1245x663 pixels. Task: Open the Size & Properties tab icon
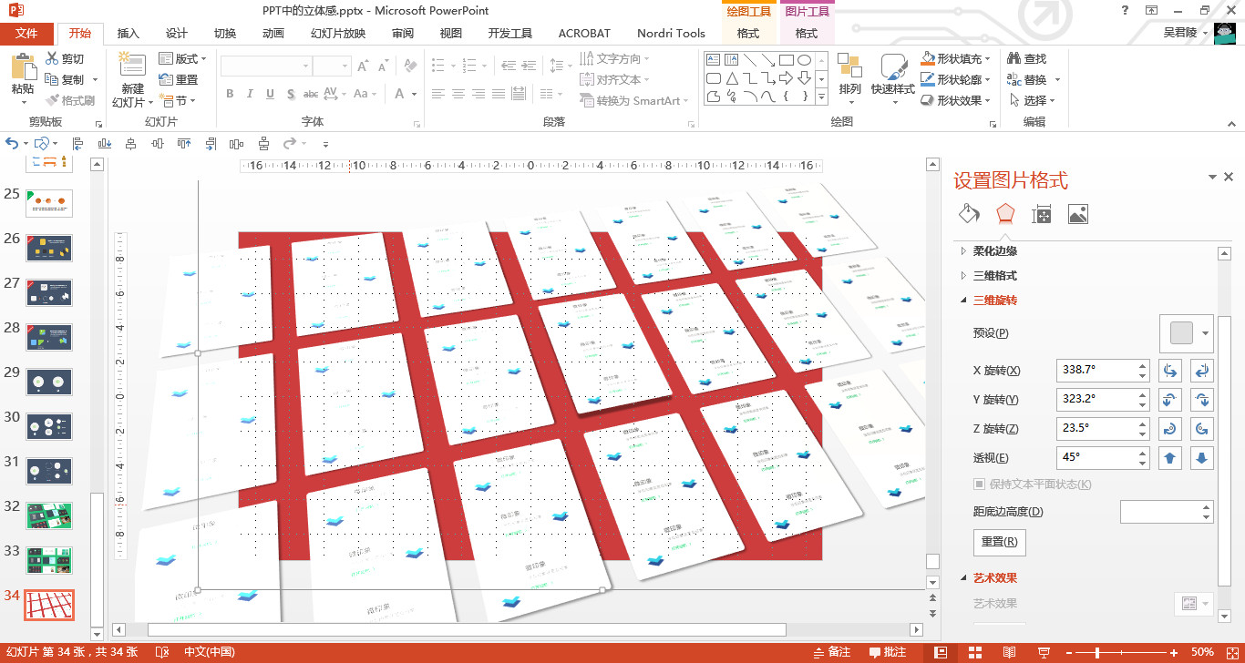(x=1041, y=214)
